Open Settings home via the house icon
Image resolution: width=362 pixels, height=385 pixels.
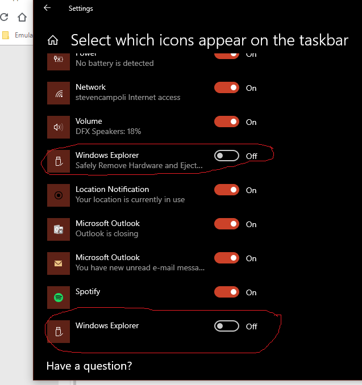point(53,40)
